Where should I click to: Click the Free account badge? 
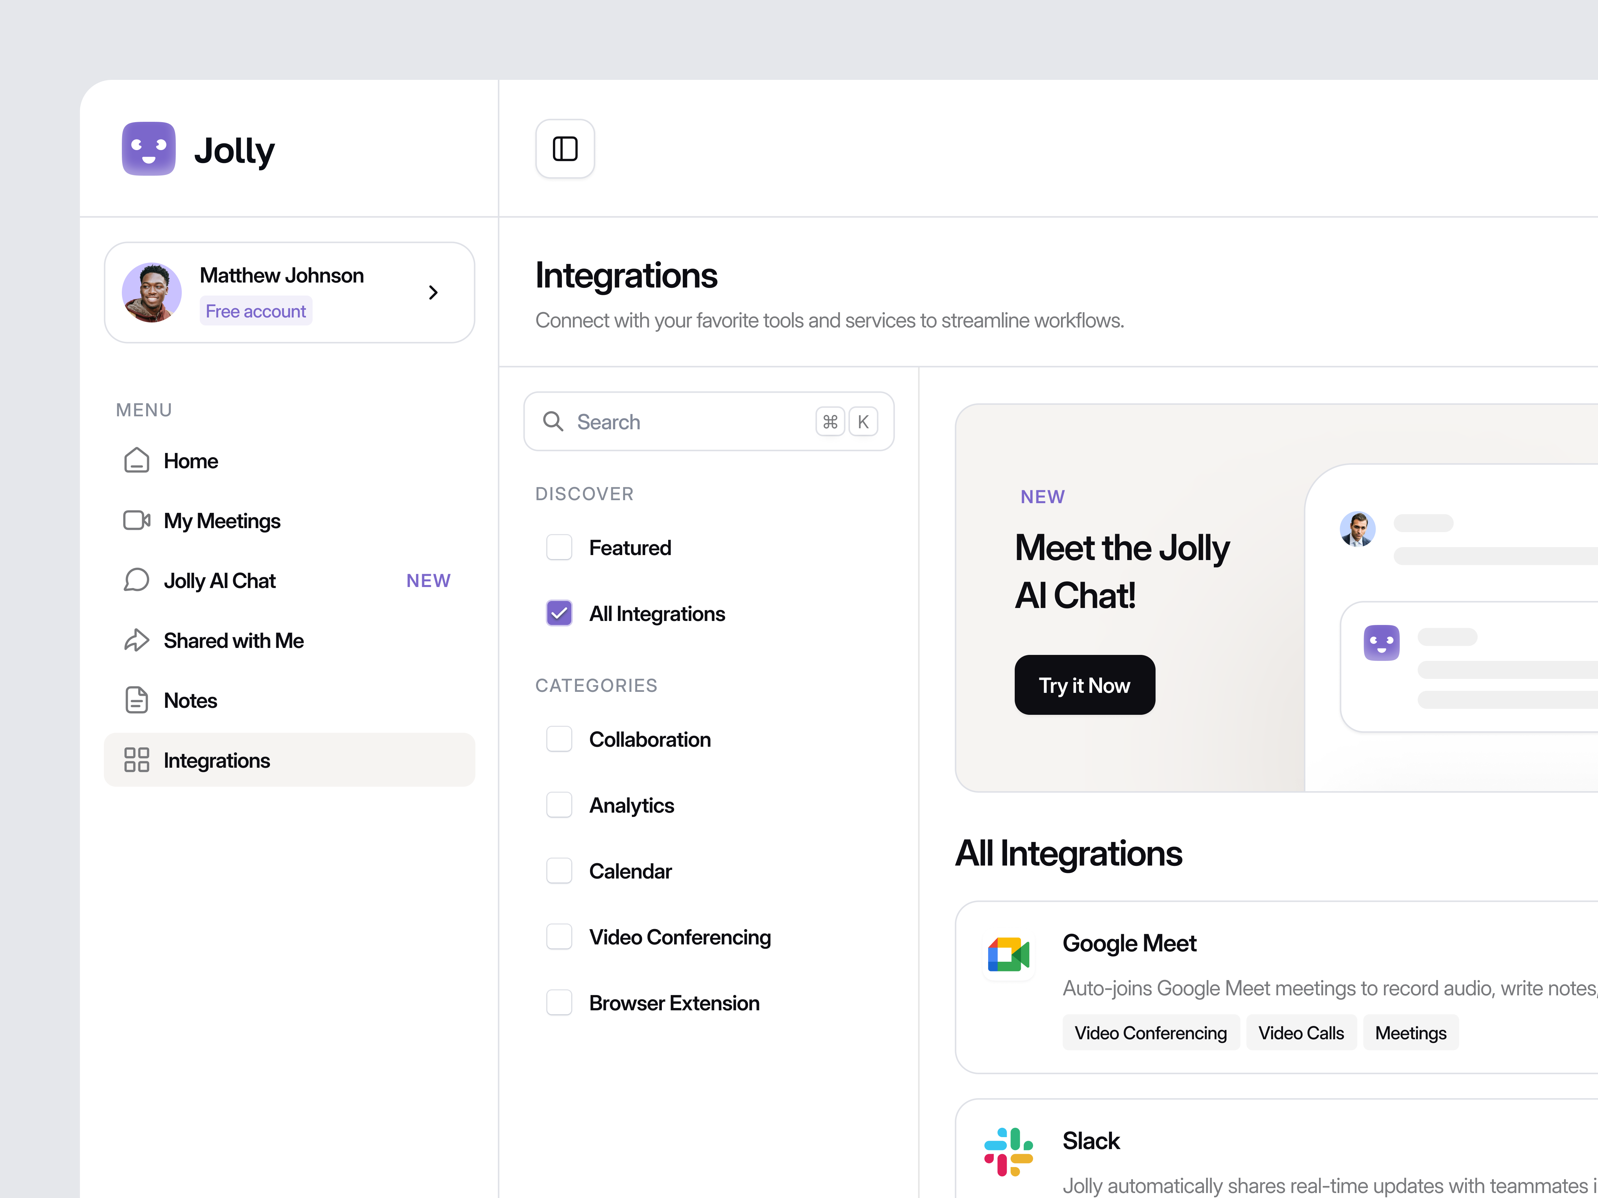click(256, 311)
